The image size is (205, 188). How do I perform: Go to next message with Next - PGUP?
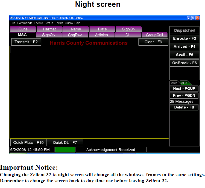tap(184, 89)
